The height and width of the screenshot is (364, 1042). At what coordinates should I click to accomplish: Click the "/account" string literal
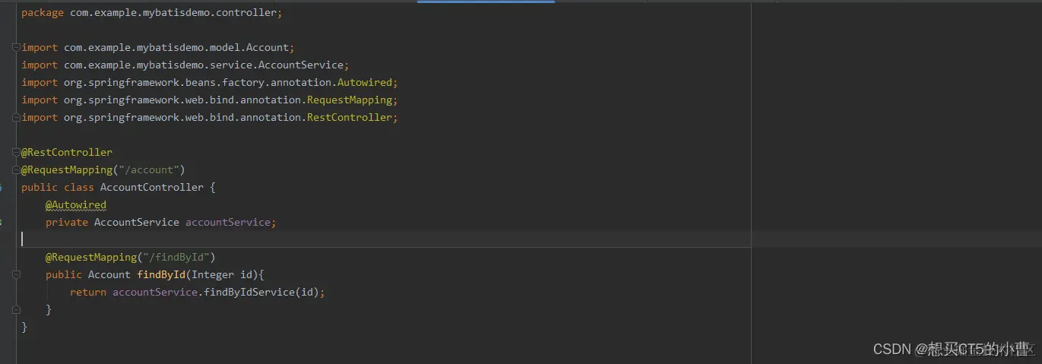(x=148, y=169)
